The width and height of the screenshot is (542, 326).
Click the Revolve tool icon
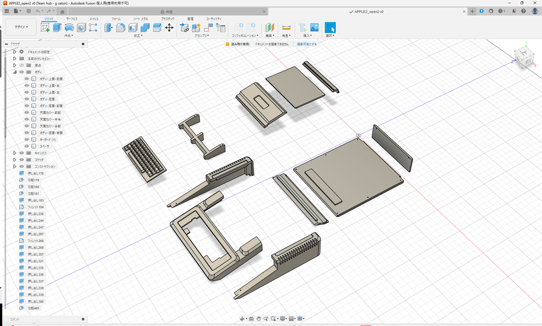(x=69, y=26)
